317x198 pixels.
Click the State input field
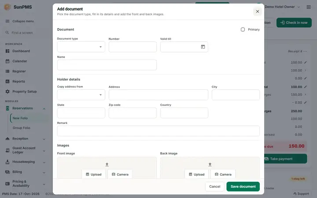(81, 113)
